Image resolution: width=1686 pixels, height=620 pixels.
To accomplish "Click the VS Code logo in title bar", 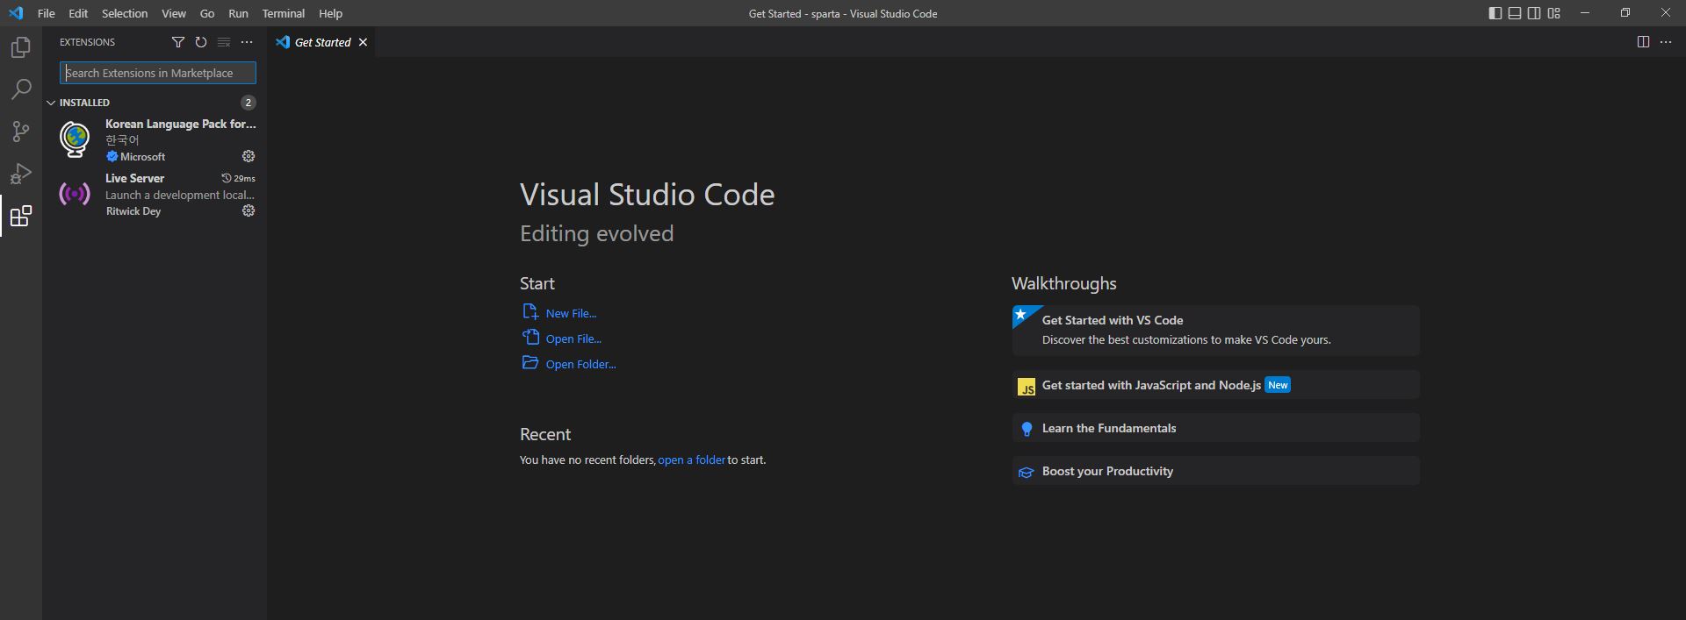I will click(x=16, y=13).
